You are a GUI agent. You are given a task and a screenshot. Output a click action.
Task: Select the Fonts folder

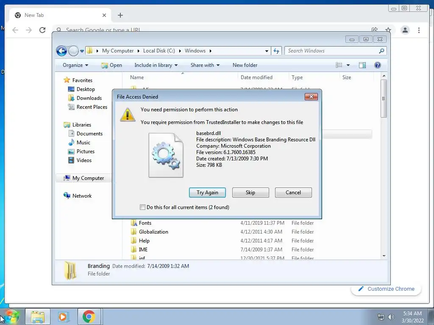tap(145, 223)
